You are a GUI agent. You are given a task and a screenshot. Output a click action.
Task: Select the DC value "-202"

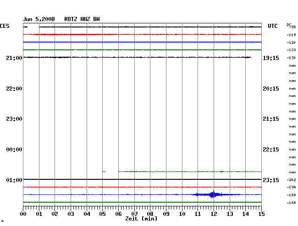291,180
